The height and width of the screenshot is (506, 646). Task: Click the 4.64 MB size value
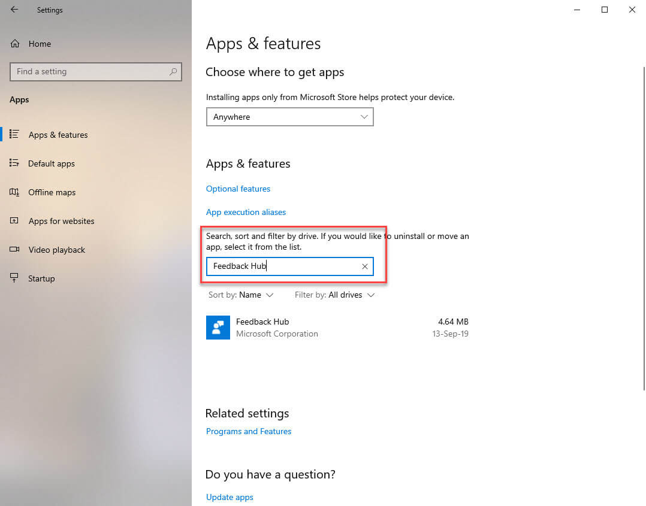(453, 322)
